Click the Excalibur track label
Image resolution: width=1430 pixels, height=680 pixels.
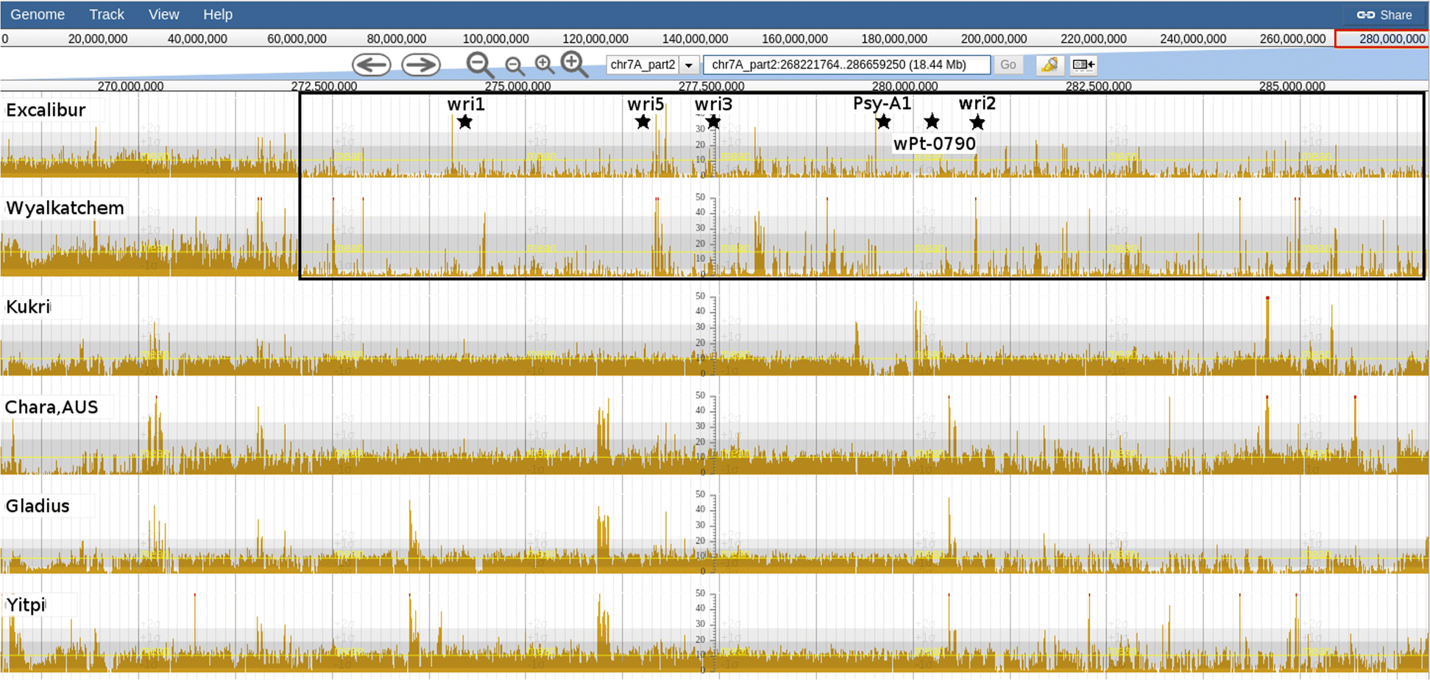coord(46,110)
